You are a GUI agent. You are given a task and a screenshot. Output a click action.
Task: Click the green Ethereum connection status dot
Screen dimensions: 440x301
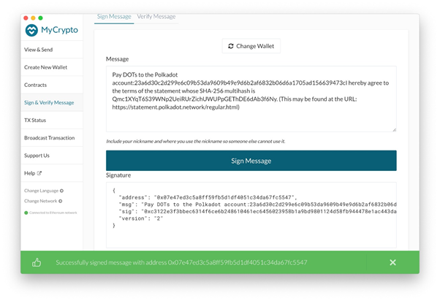(26, 213)
